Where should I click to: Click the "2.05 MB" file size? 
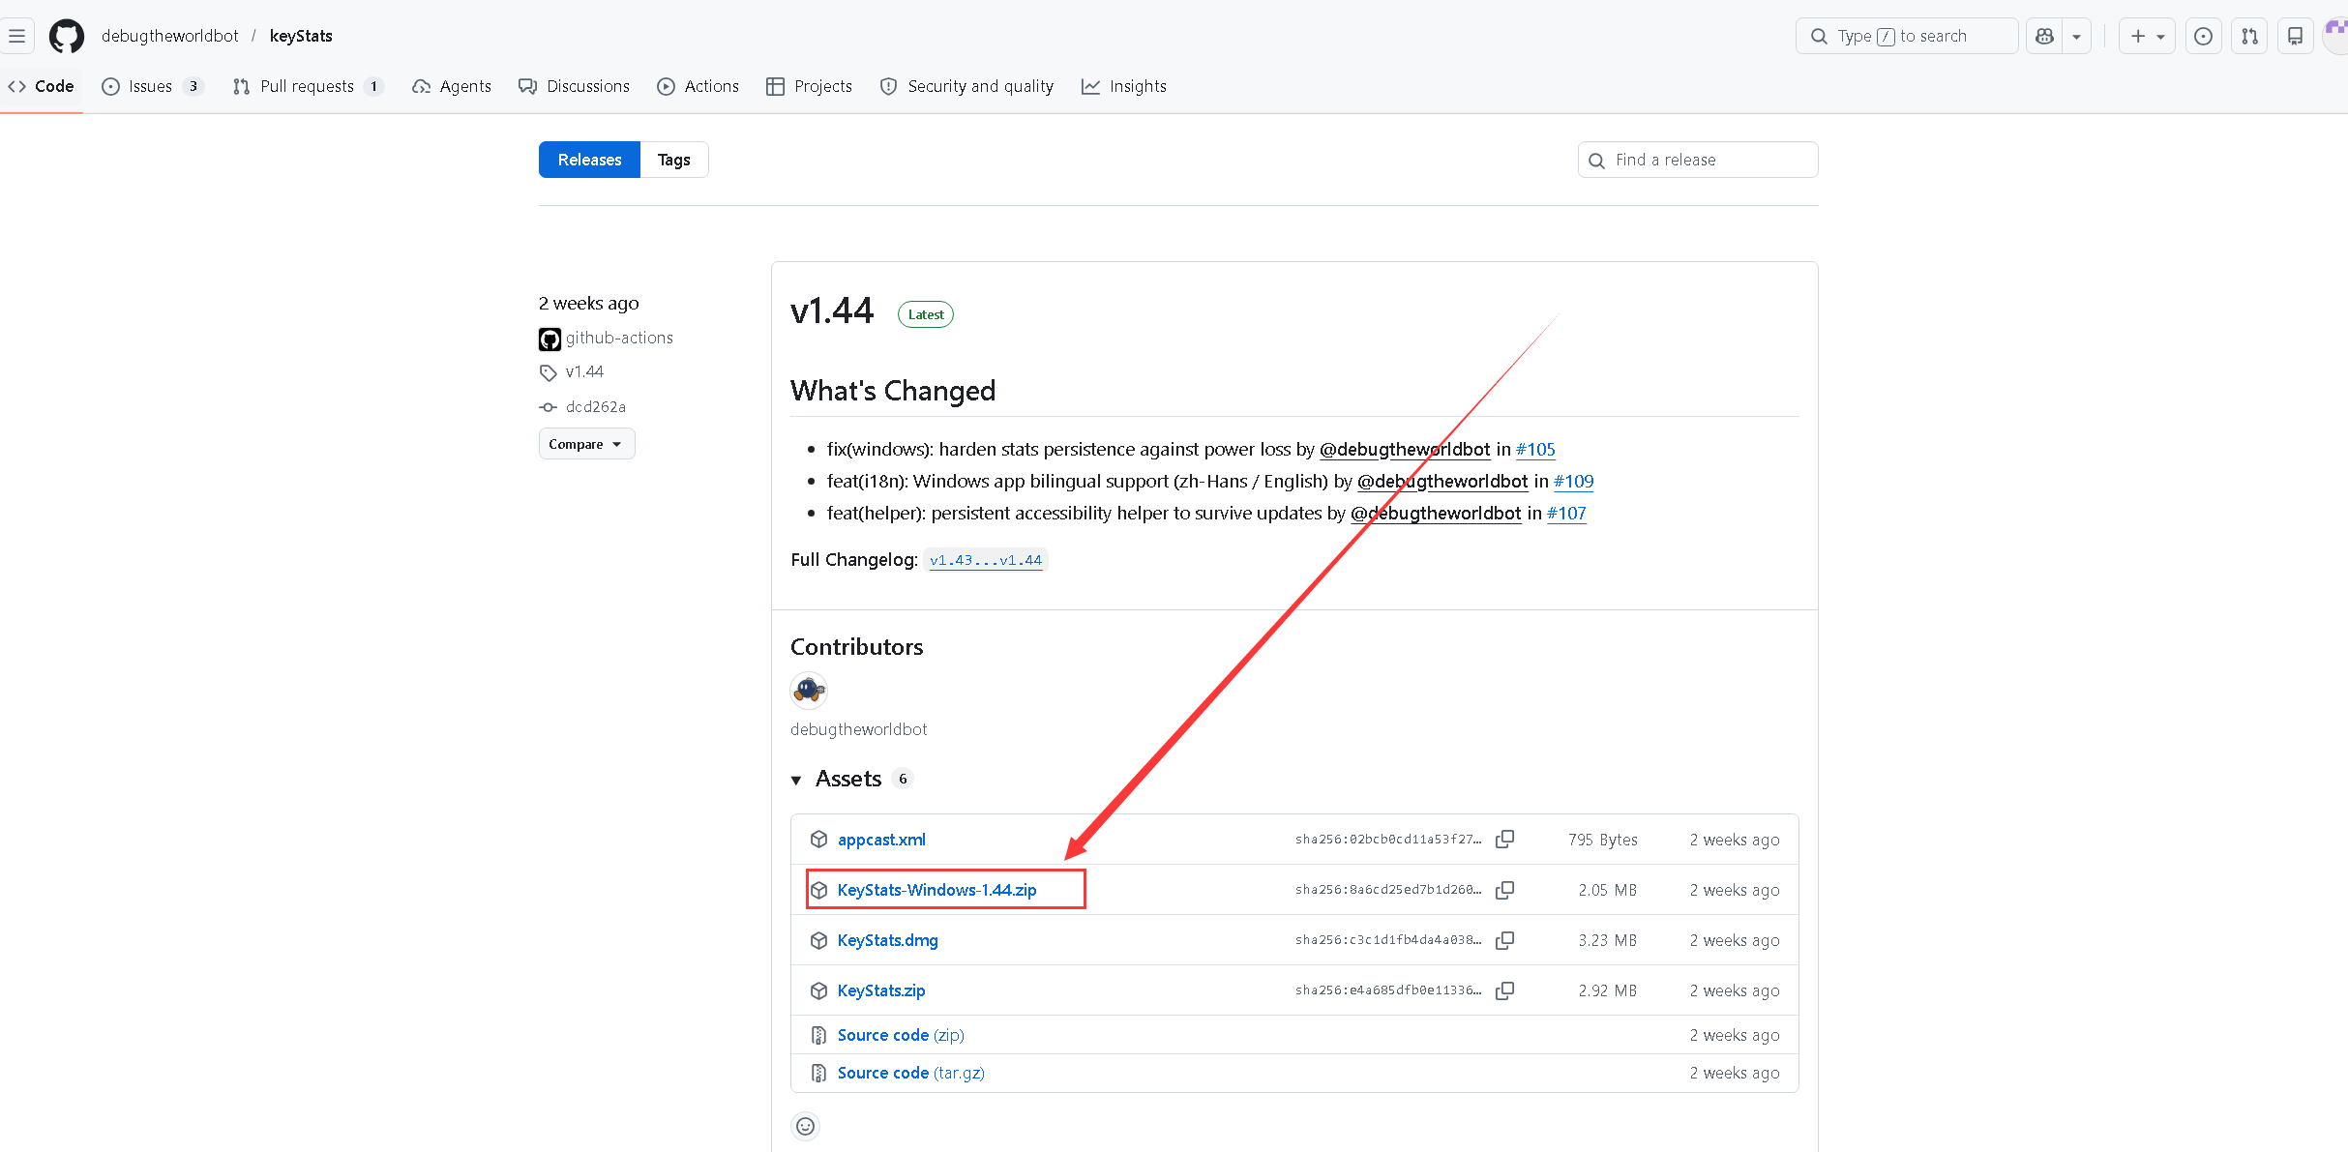[x=1608, y=890]
